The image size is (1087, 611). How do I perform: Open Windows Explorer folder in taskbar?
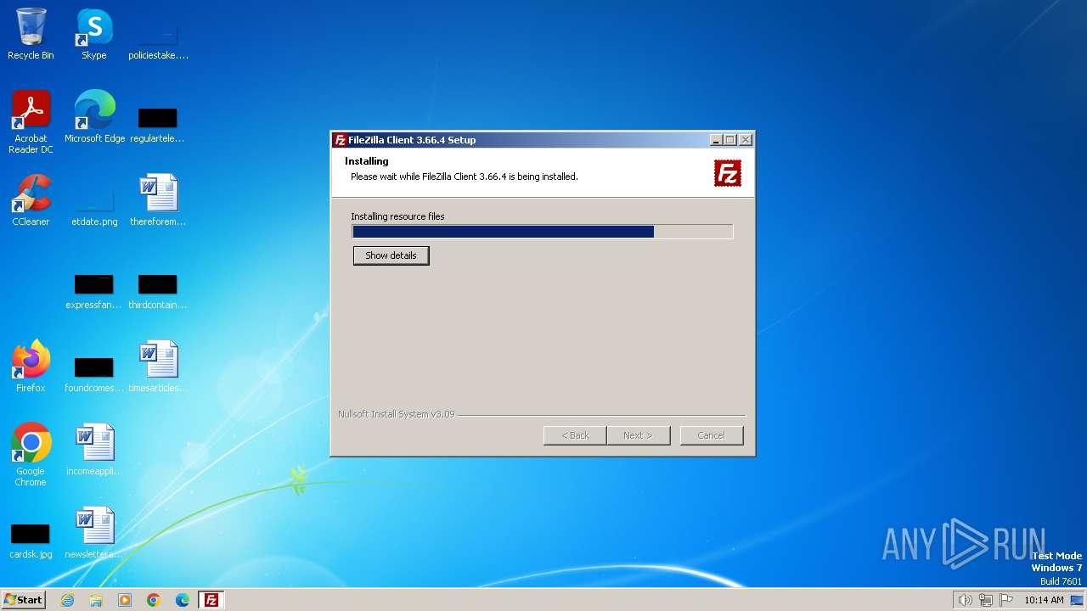pos(96,600)
